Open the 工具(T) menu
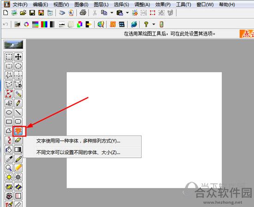254x207 pixels. (x=183, y=5)
